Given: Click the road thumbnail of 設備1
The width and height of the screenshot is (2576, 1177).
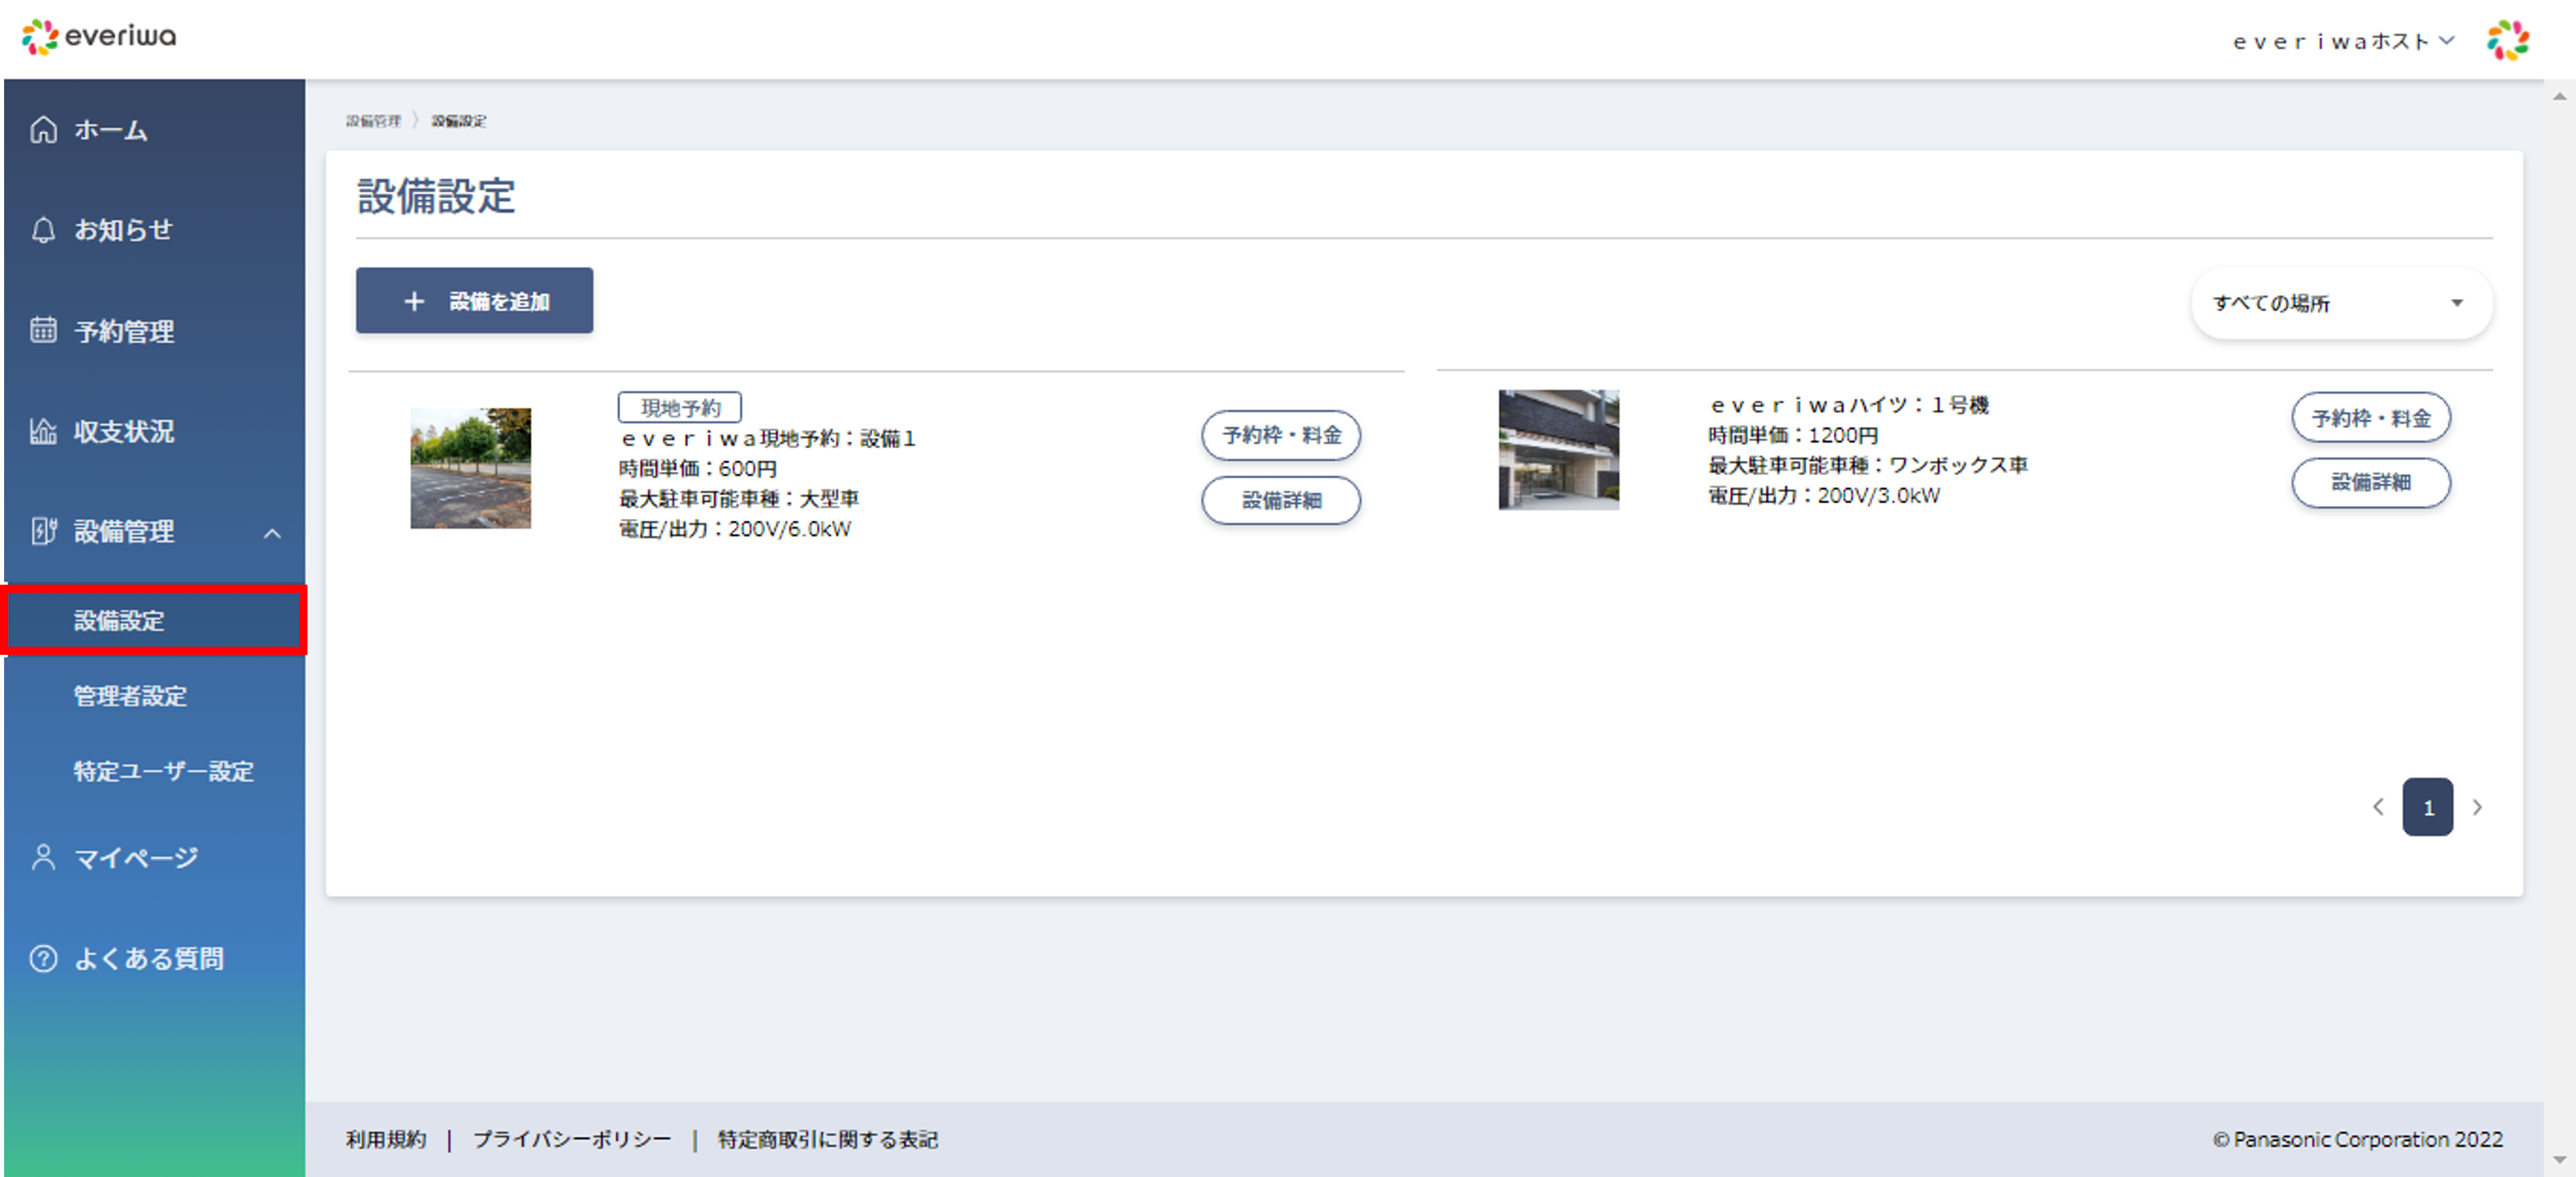Looking at the screenshot, I should click(x=470, y=467).
